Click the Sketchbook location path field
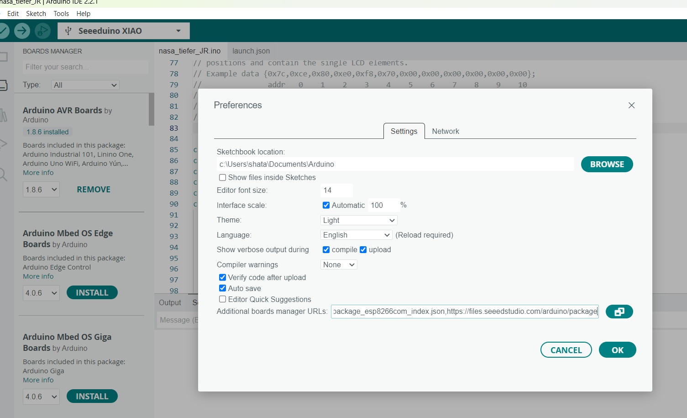The image size is (687, 418). click(x=395, y=164)
